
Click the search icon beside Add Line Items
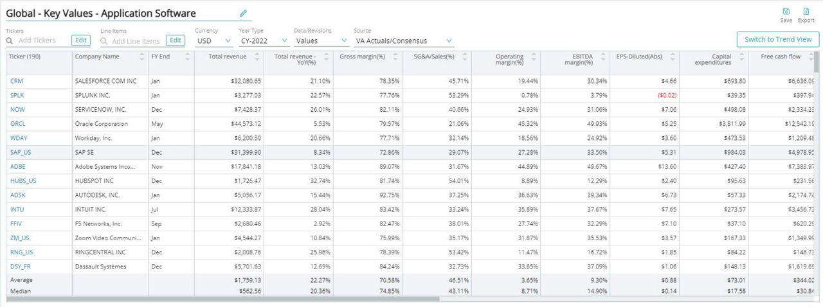[x=104, y=40]
